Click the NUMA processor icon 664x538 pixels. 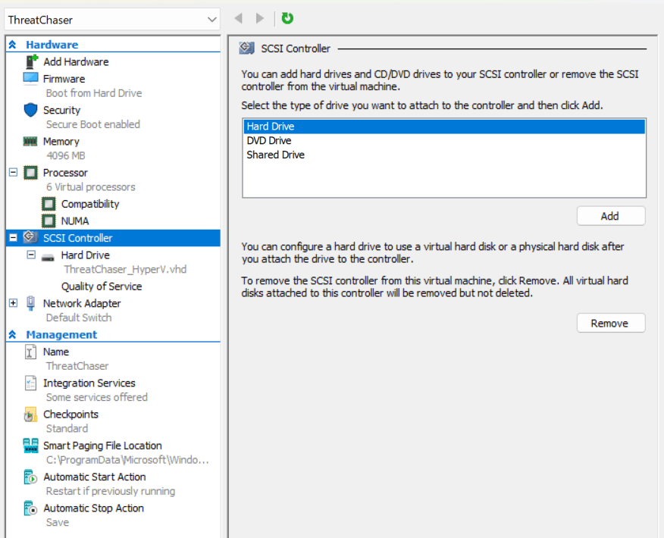click(x=49, y=221)
